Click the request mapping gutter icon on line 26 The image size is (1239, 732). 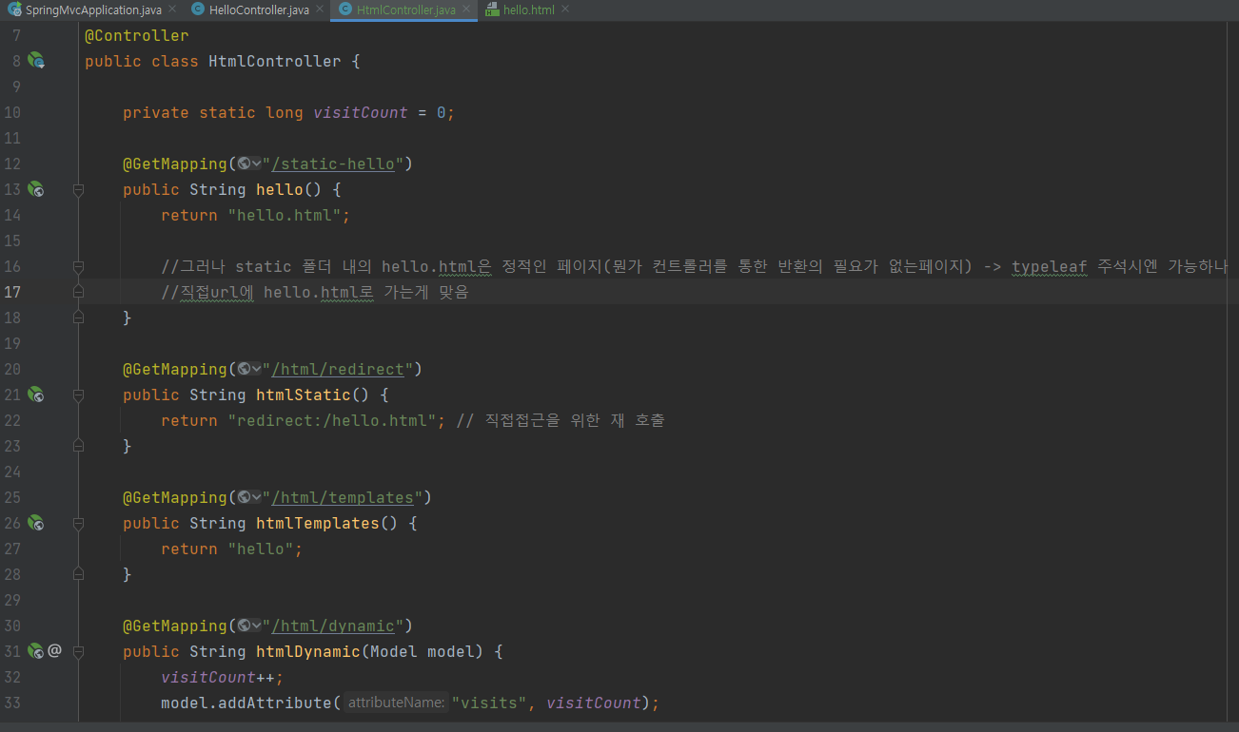pos(36,523)
